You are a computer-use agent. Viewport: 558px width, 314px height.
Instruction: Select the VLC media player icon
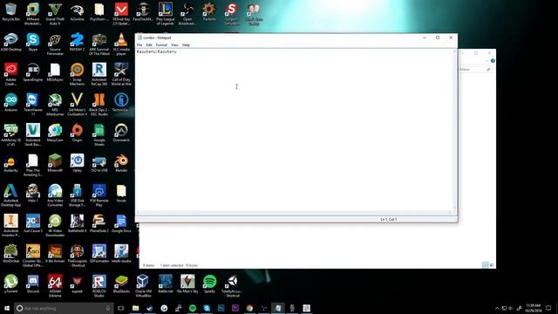(121, 44)
